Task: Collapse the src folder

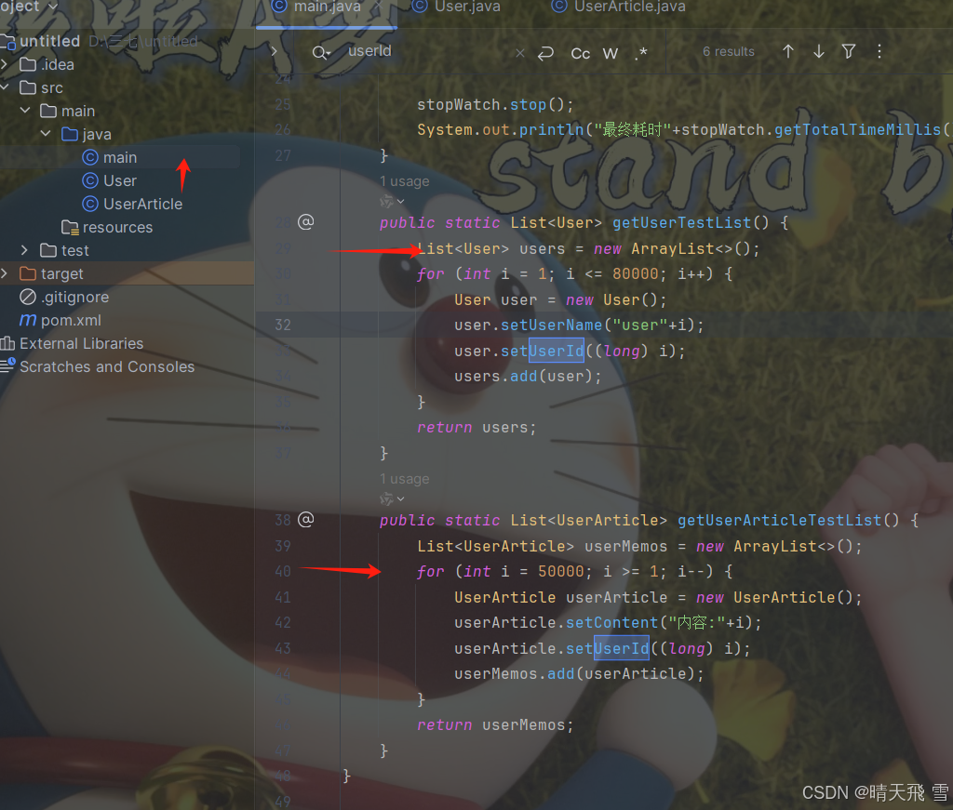Action: (x=5, y=87)
